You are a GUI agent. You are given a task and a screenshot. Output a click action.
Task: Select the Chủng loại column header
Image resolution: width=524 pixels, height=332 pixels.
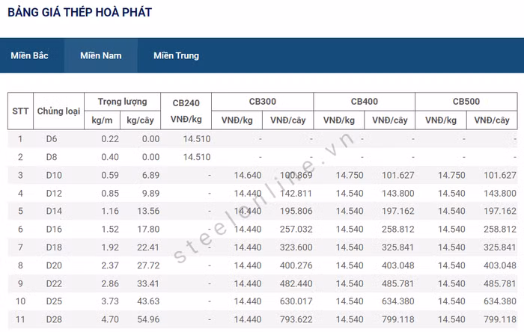58,111
